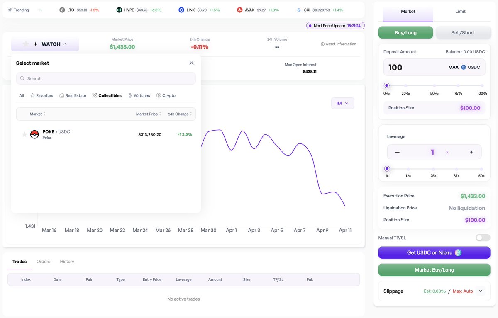The image size is (498, 318).
Task: Click the No liquidation text
Action: [467, 208]
